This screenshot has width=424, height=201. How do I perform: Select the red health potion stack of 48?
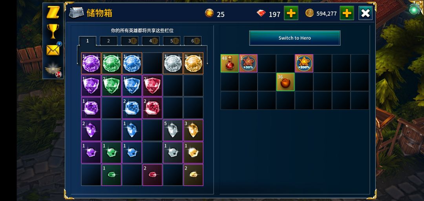[230, 63]
